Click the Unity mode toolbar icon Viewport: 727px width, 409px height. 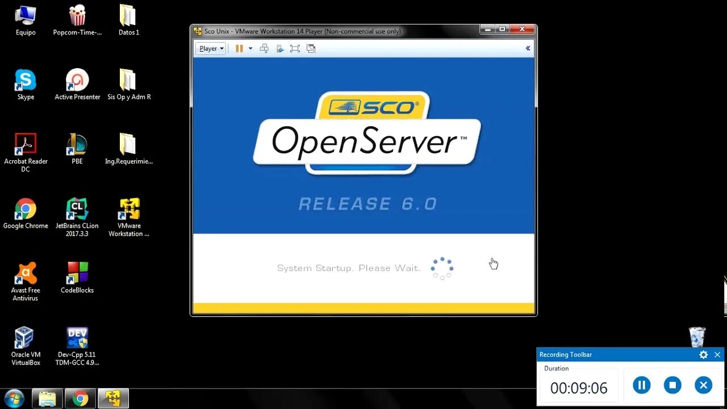[311, 48]
